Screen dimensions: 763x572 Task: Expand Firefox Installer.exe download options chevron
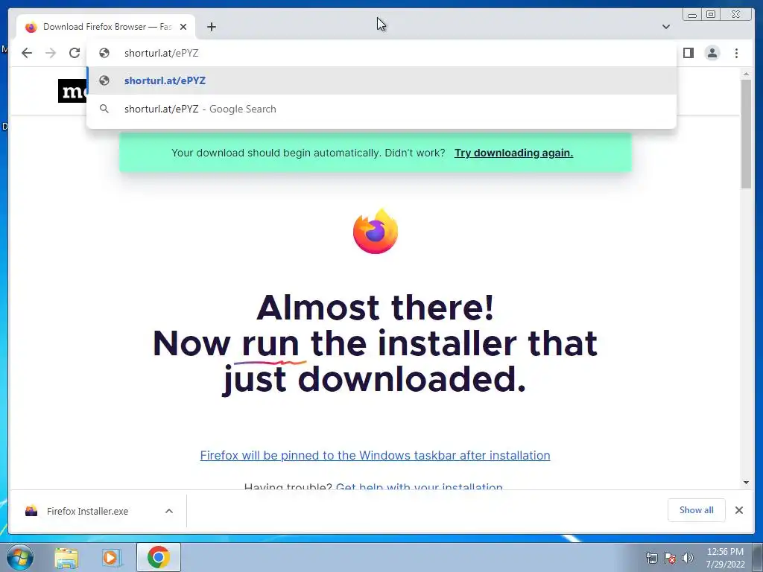(x=169, y=511)
